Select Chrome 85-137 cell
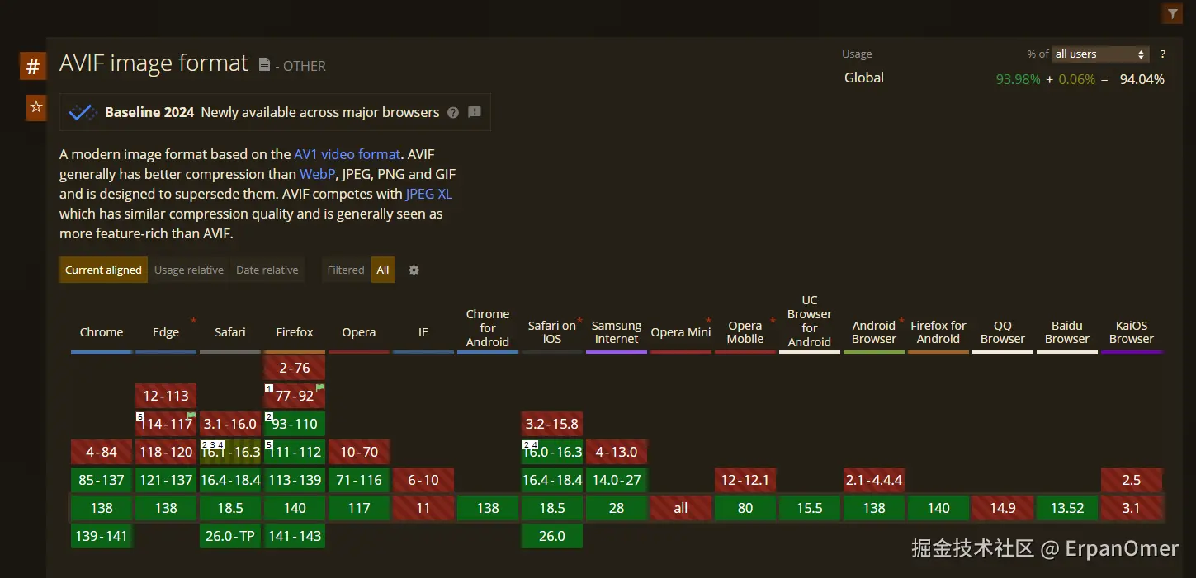This screenshot has width=1196, height=578. tap(102, 480)
